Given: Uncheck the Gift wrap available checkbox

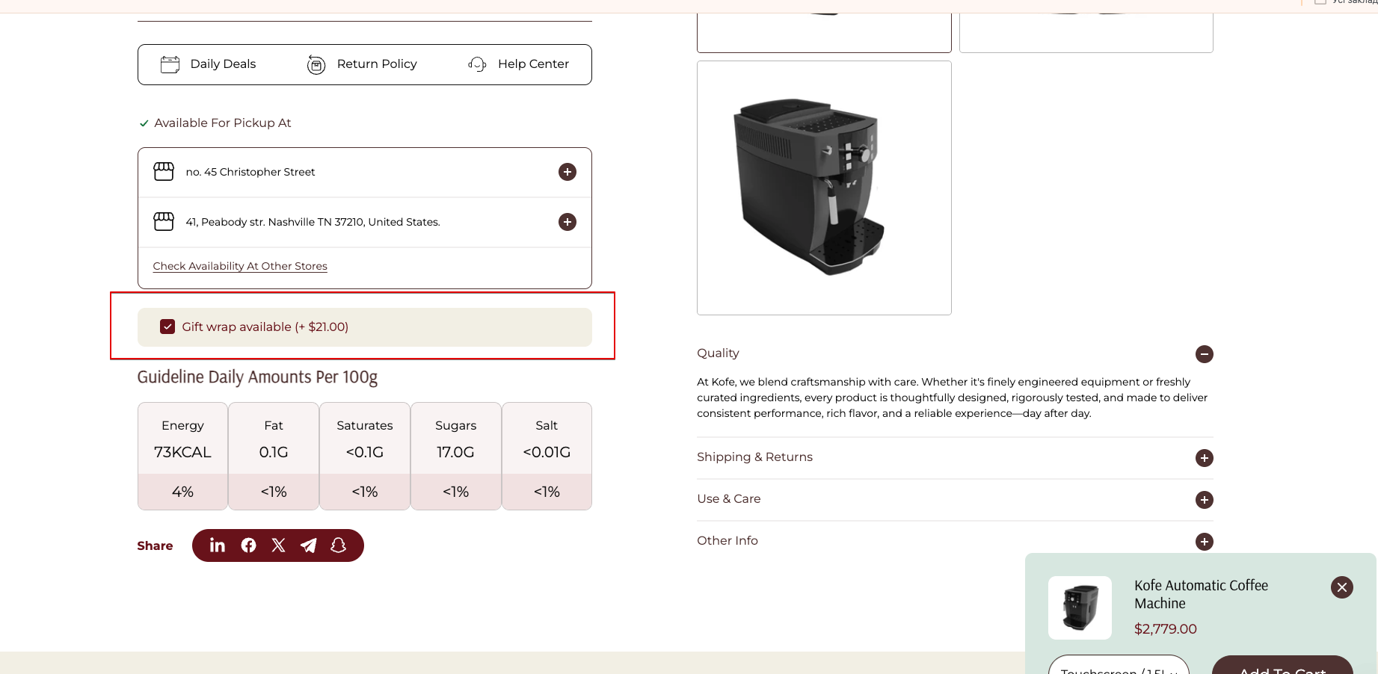Looking at the screenshot, I should click(x=167, y=327).
